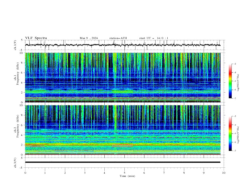Image resolution: width=252 pixels, height=194 pixels.
Task: Click the time axis tick label "10"
Action: point(224,173)
